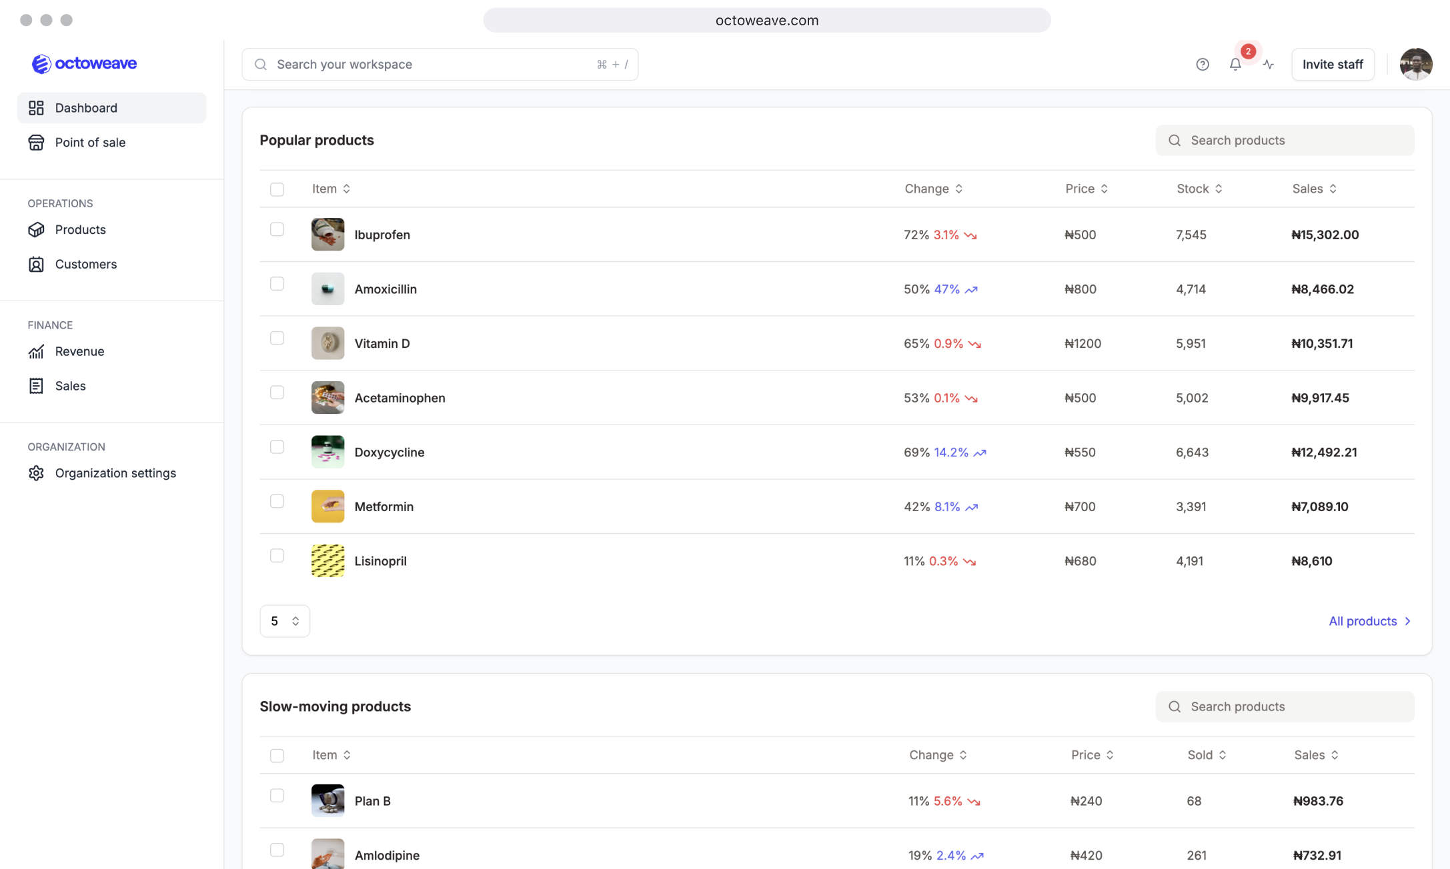
Task: Go to Customers in the sidebar
Action: [x=86, y=264]
